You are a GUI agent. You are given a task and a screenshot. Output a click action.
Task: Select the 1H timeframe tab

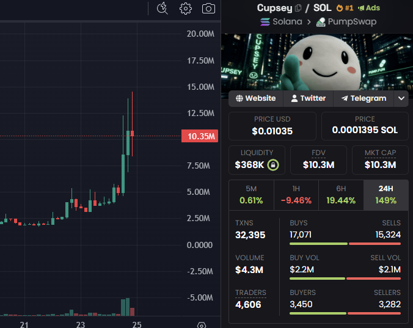tap(296, 195)
